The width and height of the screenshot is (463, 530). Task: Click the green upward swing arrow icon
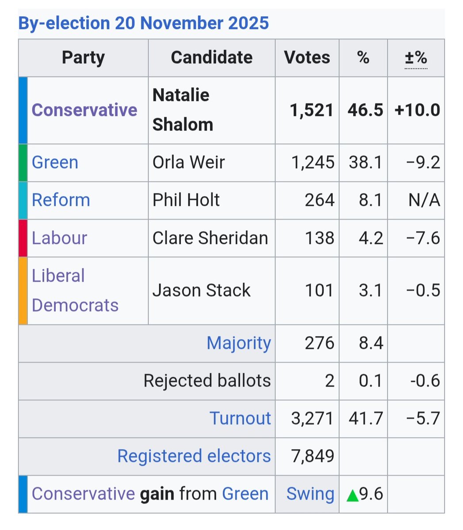(352, 495)
